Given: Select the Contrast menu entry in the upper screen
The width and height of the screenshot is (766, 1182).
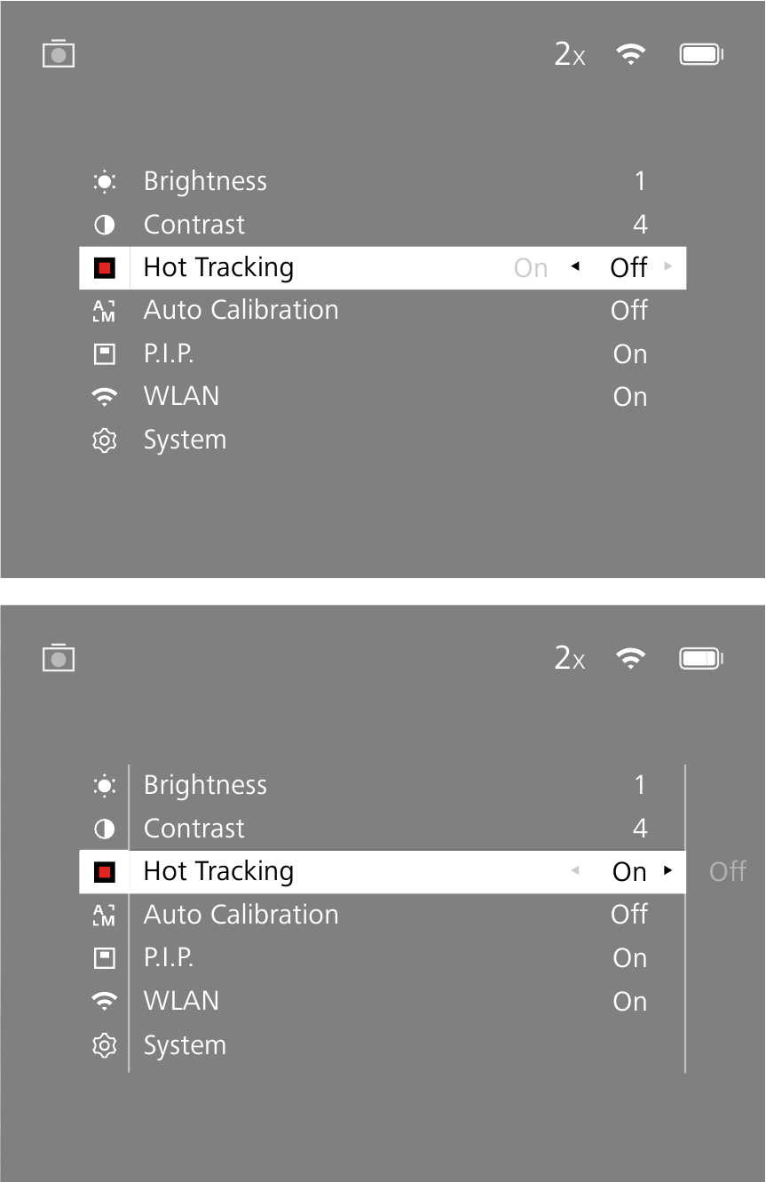Looking at the screenshot, I should coord(193,225).
